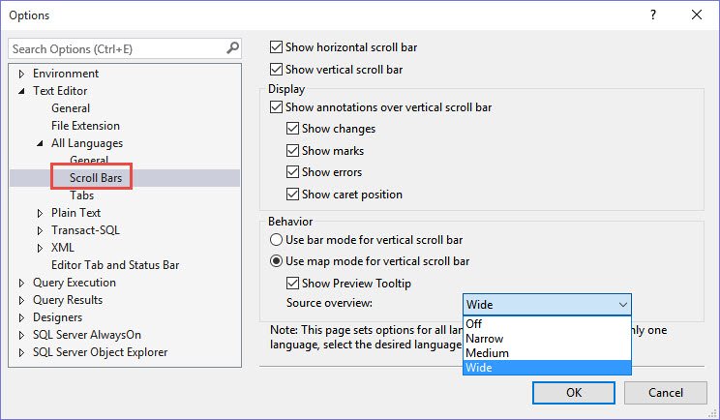
Task: Expand the Environment tree node
Action: 22,74
